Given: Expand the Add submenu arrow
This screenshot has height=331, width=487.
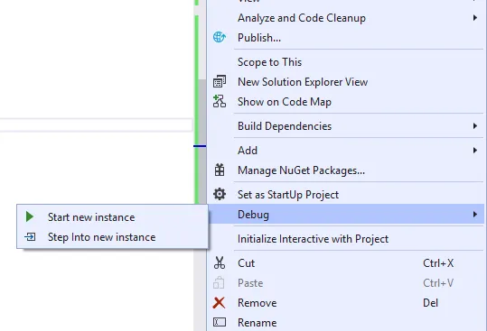Looking at the screenshot, I should coord(475,151).
